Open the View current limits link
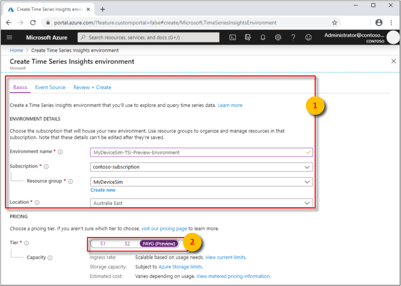Viewport: 401px width, 286px height. click(225, 257)
